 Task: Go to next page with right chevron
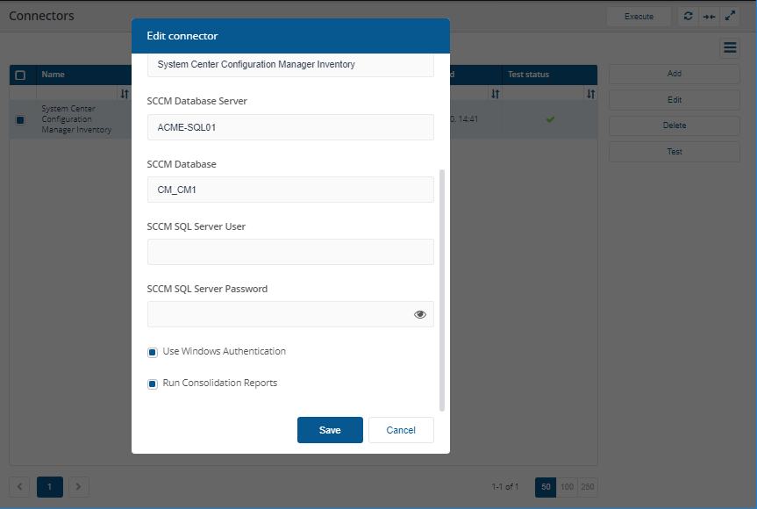click(79, 486)
